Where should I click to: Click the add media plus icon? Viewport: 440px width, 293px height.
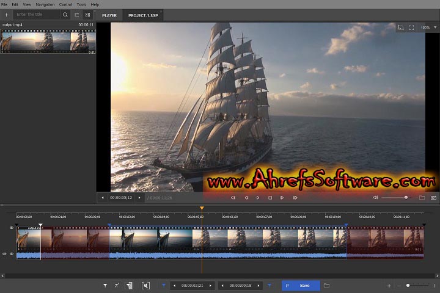[6, 14]
